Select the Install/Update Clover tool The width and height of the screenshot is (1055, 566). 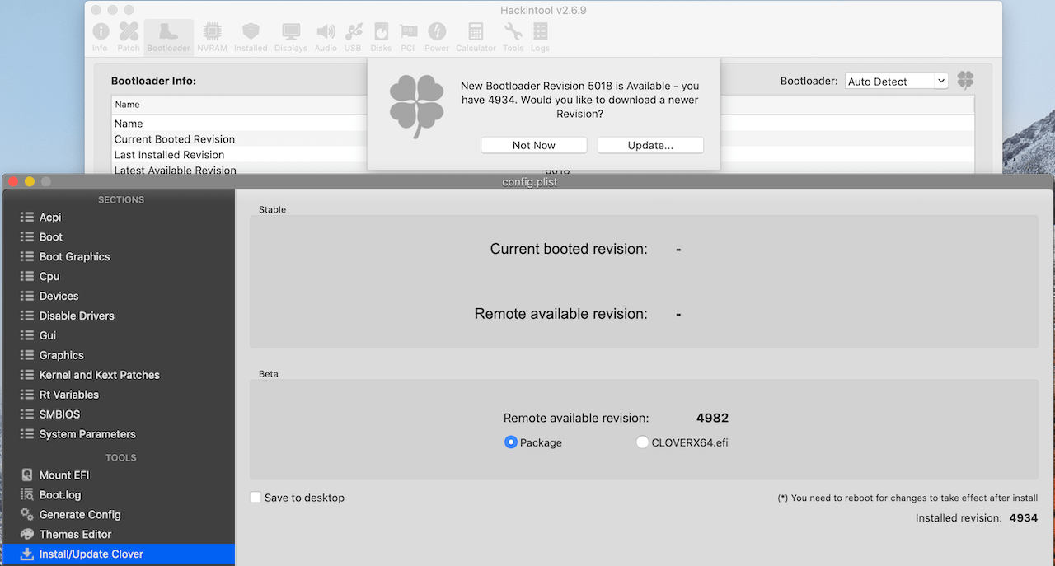click(x=119, y=554)
